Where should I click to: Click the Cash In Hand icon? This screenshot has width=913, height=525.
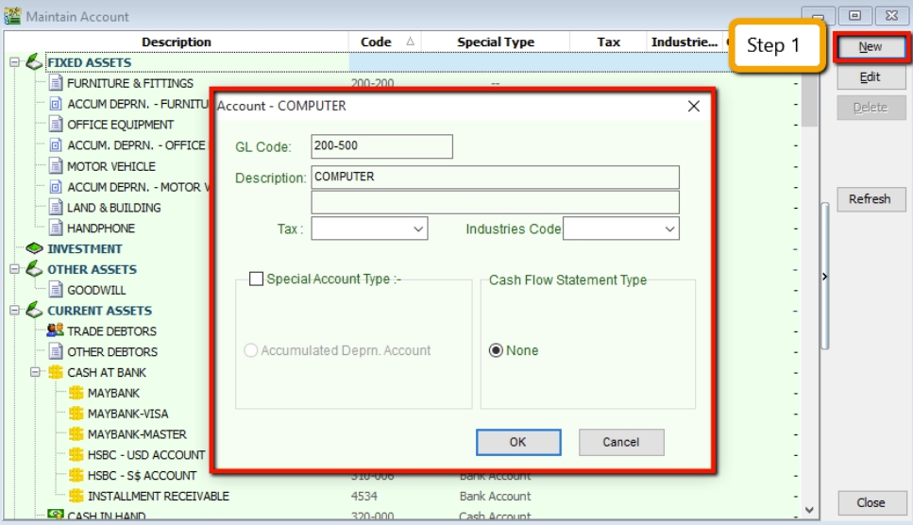coord(55,517)
